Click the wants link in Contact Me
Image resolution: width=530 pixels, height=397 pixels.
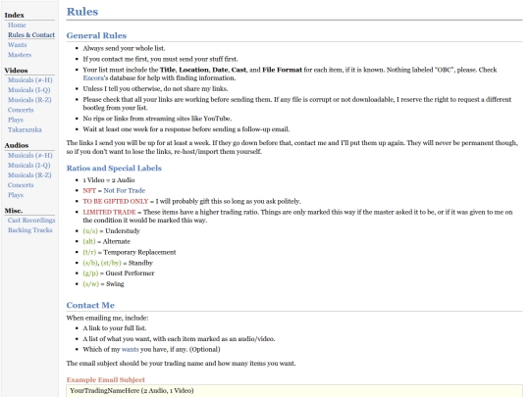[131, 349]
